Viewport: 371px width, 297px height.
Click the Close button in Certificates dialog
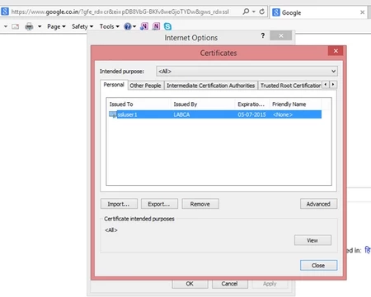(x=318, y=265)
